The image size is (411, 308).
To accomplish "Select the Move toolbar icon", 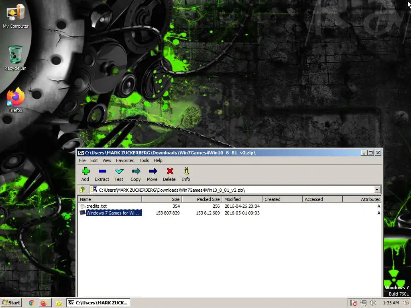I will tap(153, 171).
